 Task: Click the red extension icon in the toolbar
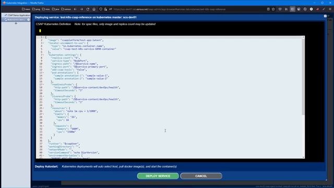click(318, 9)
